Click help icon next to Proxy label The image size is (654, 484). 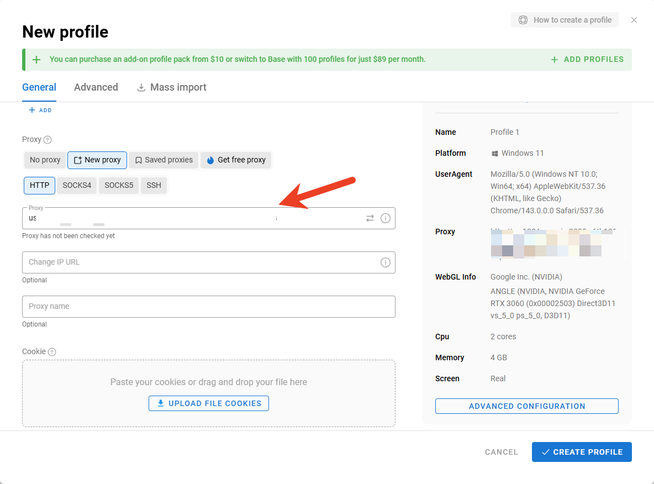coord(48,140)
